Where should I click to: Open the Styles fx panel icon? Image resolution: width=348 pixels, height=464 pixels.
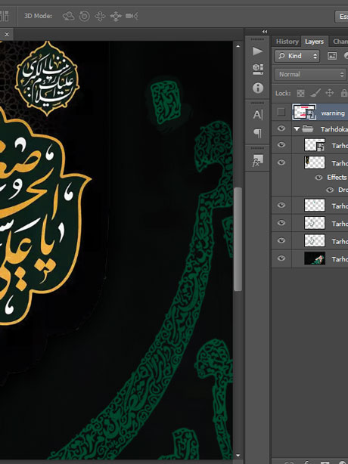tap(257, 160)
